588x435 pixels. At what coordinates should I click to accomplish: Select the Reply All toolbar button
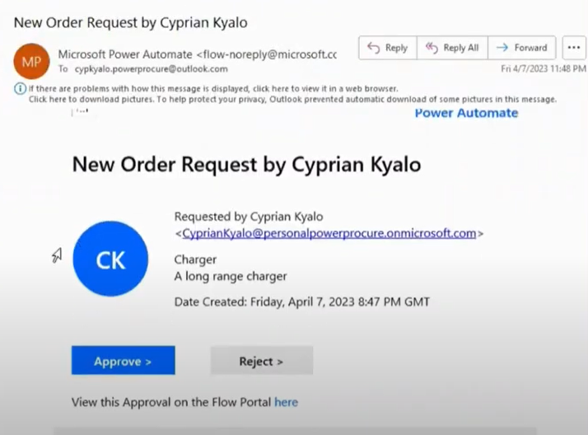452,48
